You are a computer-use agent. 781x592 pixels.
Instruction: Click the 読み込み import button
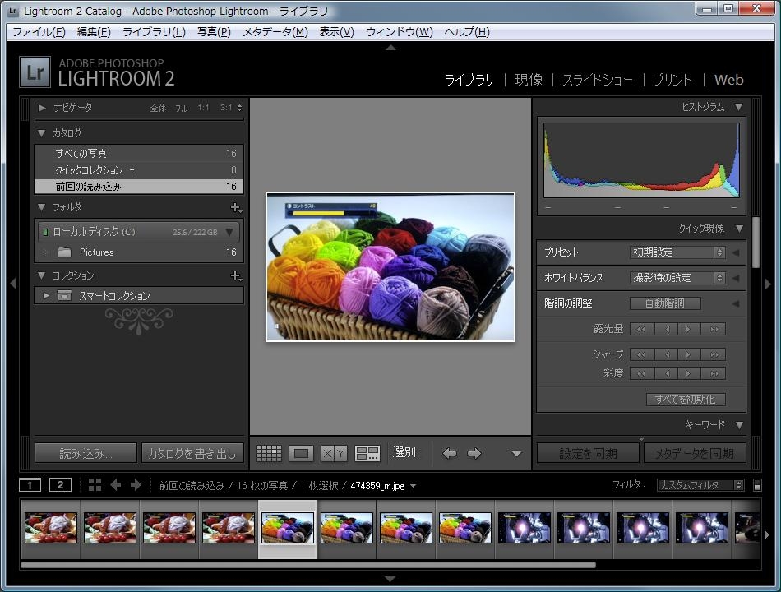(x=85, y=453)
